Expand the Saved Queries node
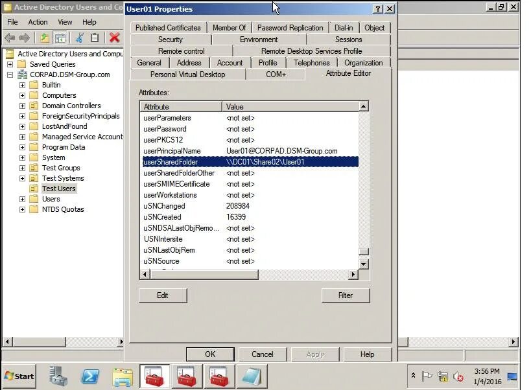 [10, 64]
